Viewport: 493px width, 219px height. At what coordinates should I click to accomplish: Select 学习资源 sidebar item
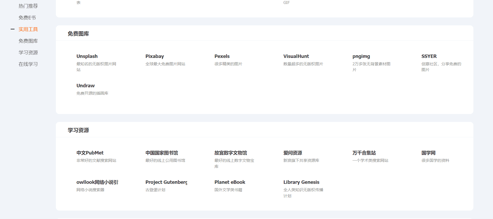click(28, 52)
